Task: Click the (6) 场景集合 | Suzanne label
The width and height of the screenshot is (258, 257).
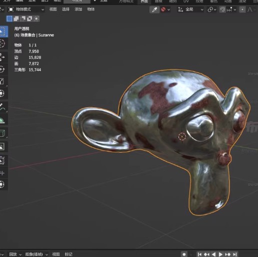Action: point(34,35)
